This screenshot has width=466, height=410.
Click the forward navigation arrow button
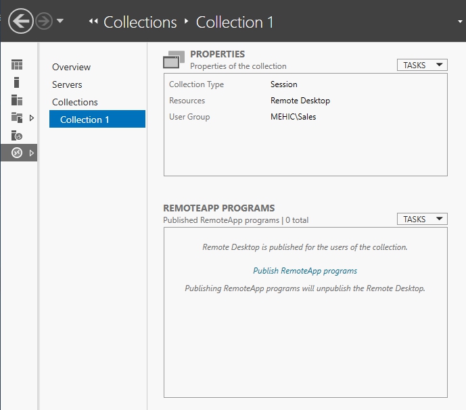click(x=45, y=22)
